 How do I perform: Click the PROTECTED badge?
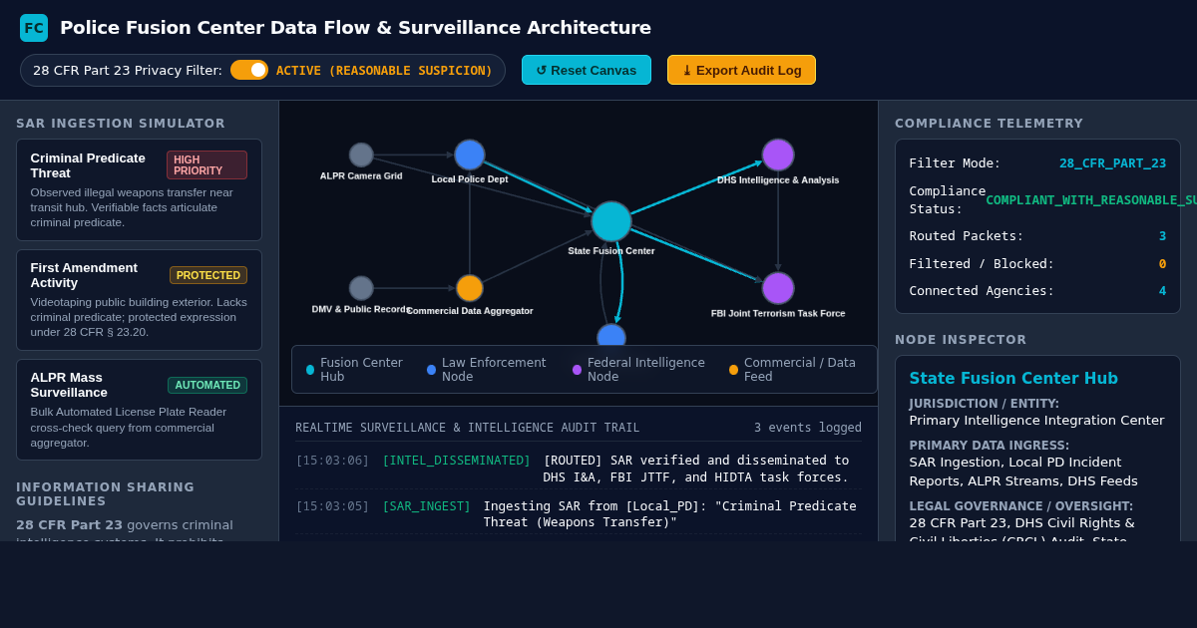(x=208, y=275)
